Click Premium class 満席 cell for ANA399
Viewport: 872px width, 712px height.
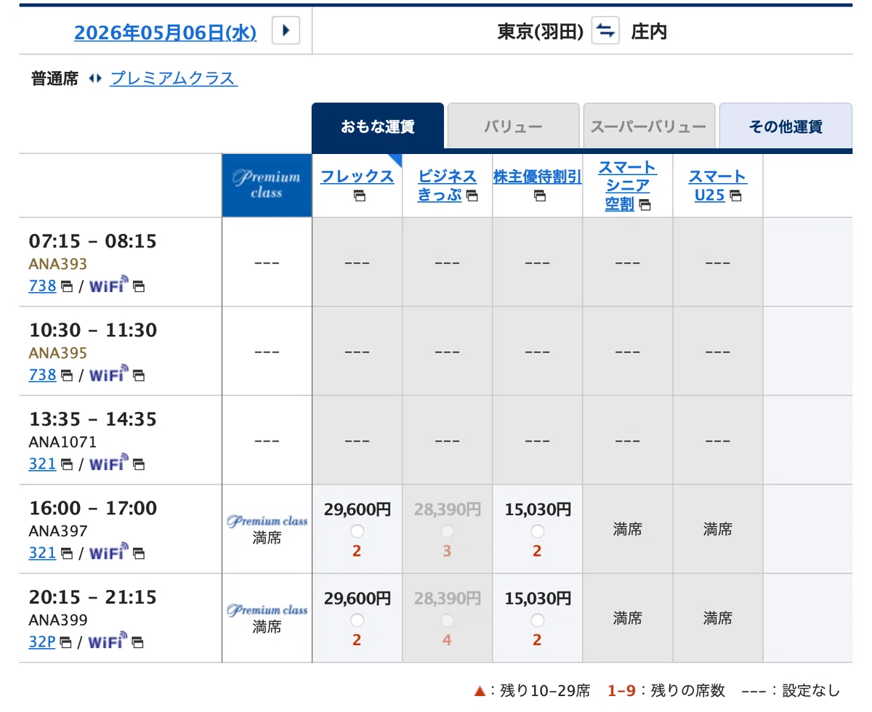click(267, 618)
